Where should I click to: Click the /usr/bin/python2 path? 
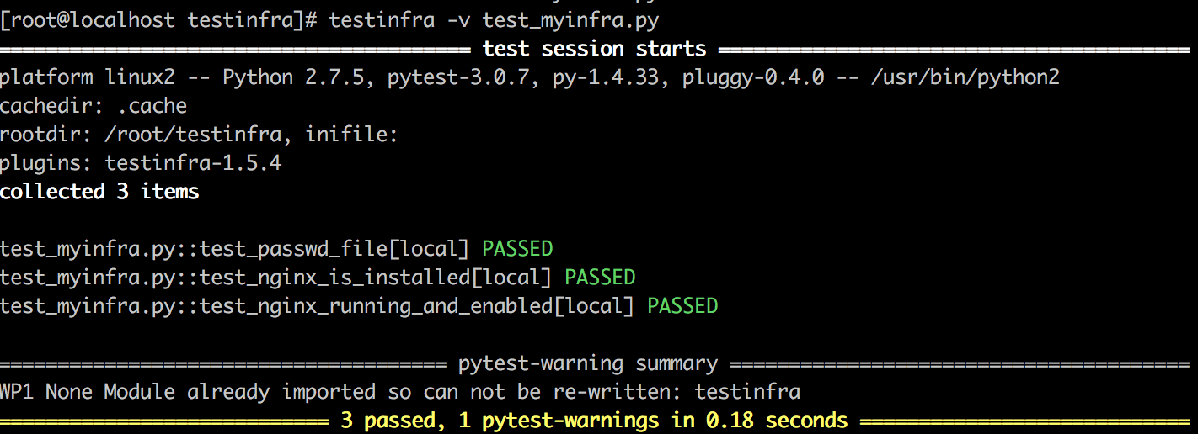965,77
